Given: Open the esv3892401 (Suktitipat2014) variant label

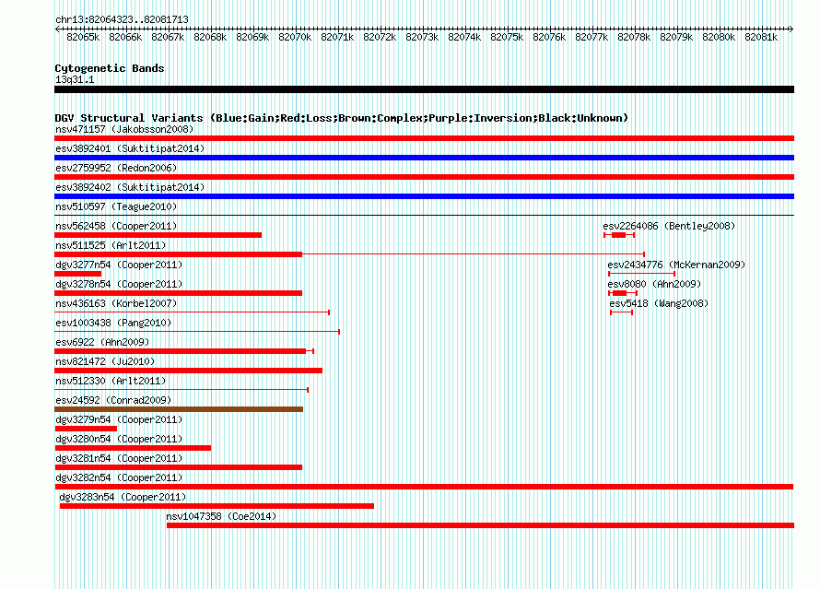Looking at the screenshot, I should [130, 148].
